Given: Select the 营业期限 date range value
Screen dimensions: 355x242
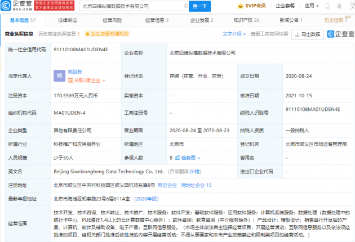Looking at the screenshot, I should click(199, 131).
